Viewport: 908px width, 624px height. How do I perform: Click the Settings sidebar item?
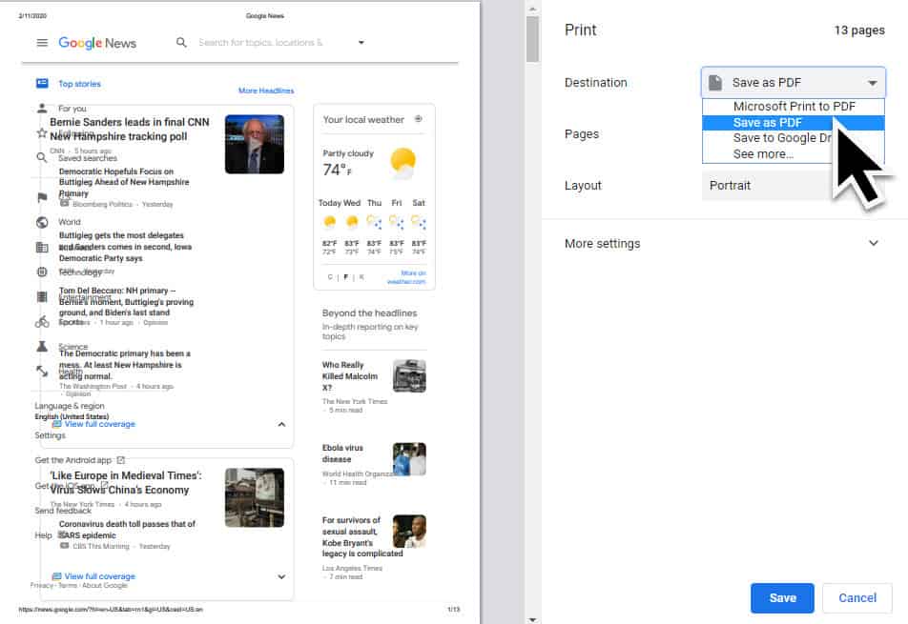[50, 435]
